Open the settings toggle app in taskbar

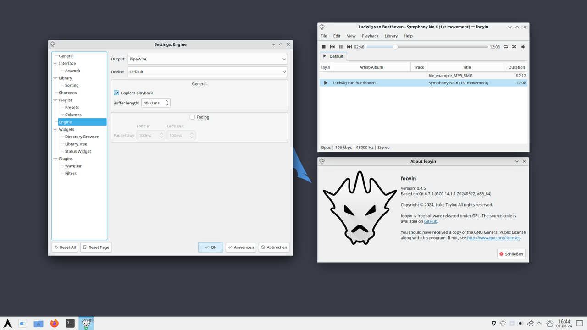[x=23, y=323]
